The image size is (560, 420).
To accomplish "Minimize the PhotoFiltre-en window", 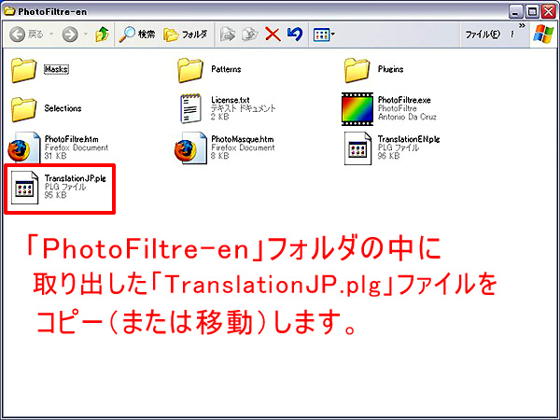I will click(515, 12).
